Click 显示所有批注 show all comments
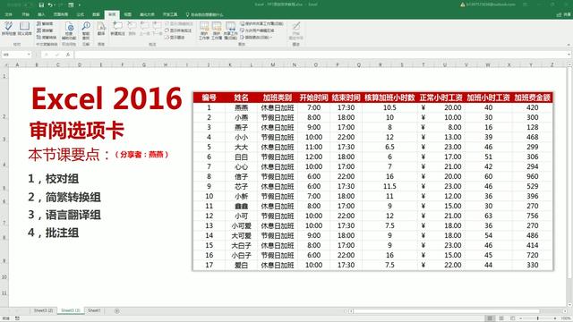This screenshot has height=322, width=573. pos(178,30)
